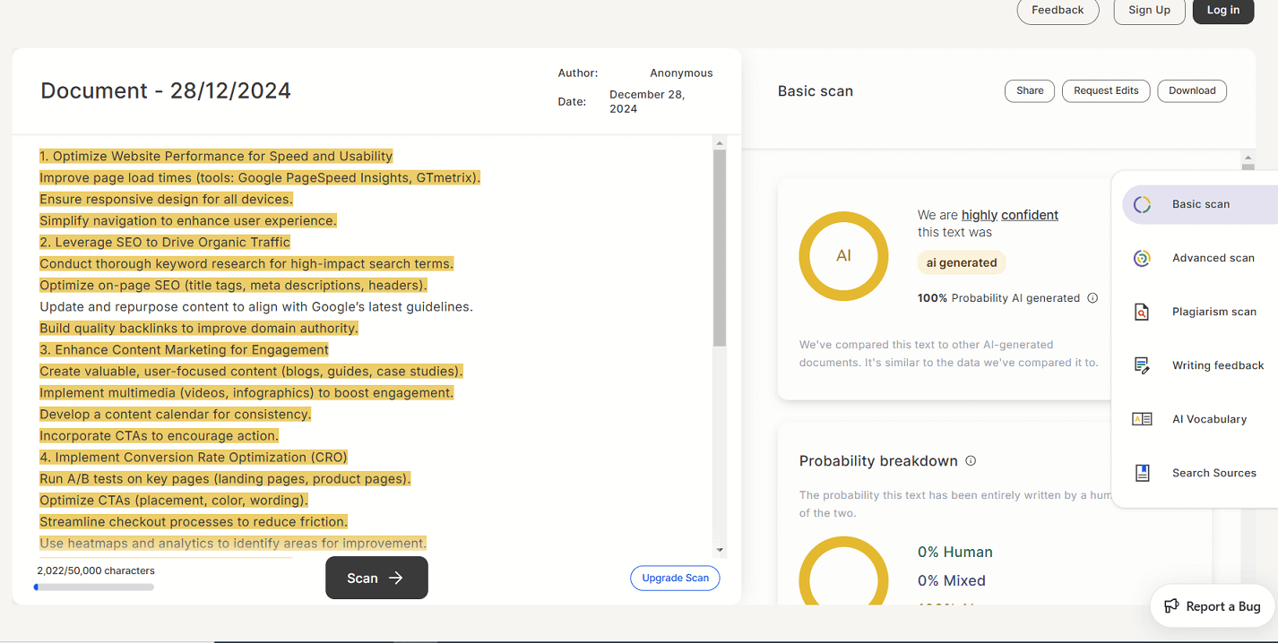Click info icon beside Probability AI generated

click(x=1092, y=298)
